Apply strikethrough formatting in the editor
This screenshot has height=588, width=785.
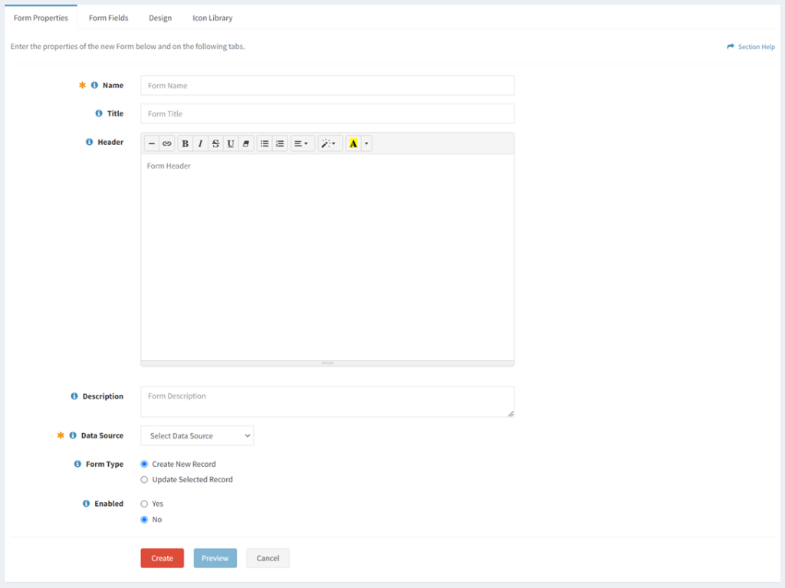(x=215, y=143)
